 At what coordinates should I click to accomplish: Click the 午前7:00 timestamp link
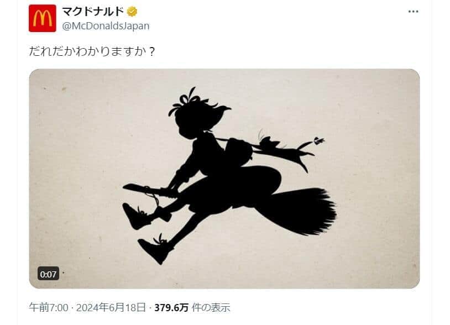tap(49, 307)
